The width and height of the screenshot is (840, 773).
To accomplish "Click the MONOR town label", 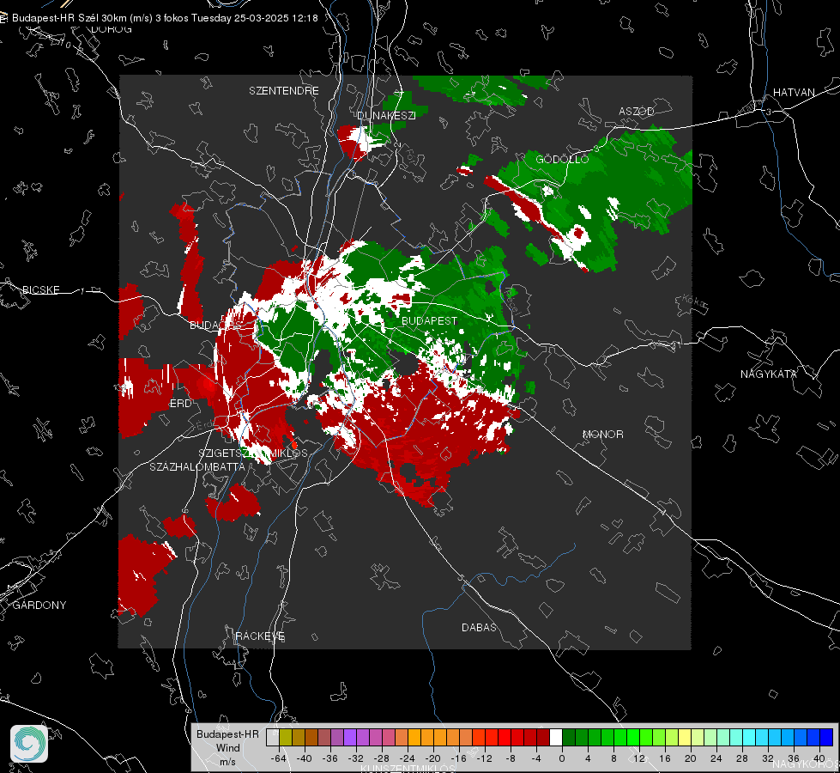I will (602, 434).
